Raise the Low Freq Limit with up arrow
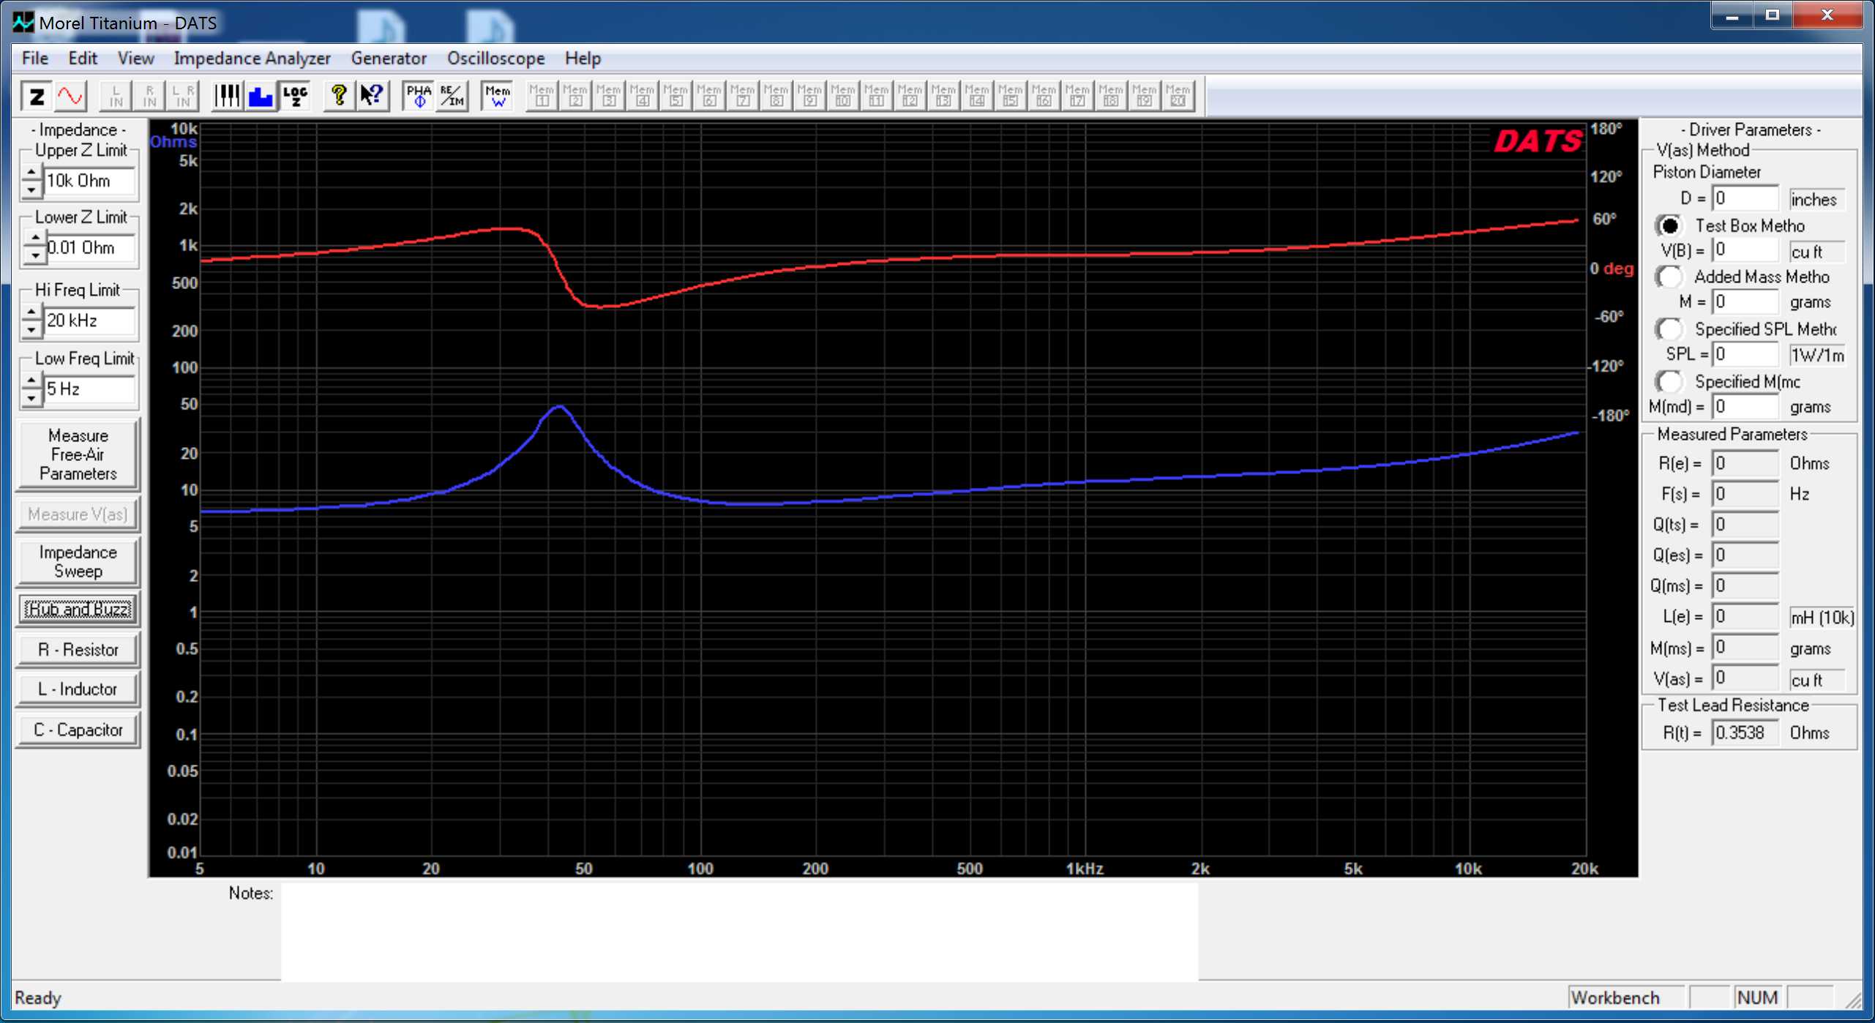Viewport: 1875px width, 1023px height. click(x=31, y=381)
